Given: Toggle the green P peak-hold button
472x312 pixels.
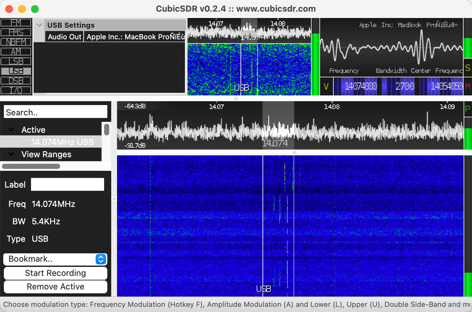Looking at the screenshot, I should coord(467,109).
